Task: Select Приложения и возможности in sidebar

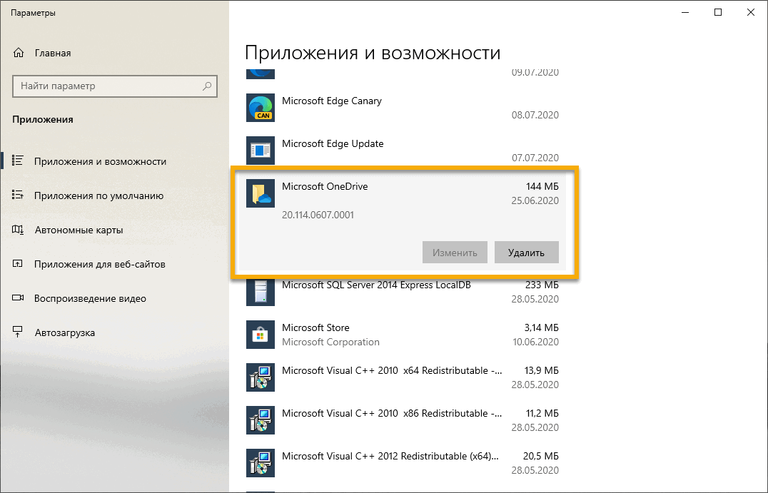Action: (100, 161)
